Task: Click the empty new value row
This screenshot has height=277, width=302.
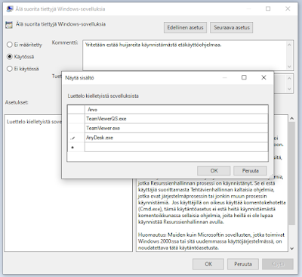Action: click(177, 147)
